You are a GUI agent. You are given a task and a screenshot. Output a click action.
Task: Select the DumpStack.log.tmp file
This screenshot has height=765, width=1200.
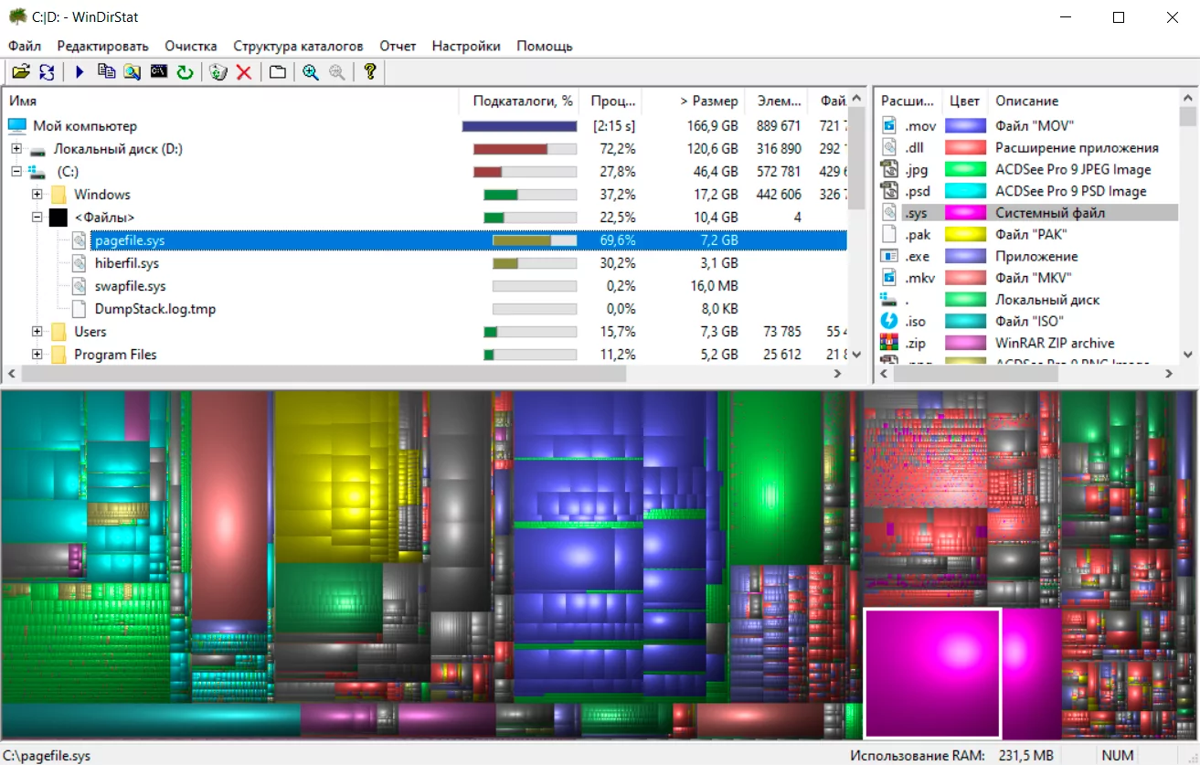pyautogui.click(x=155, y=309)
